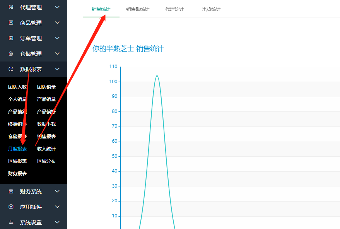Open the 代理统计 tab
Screen dimensions: 340x229
(x=174, y=9)
